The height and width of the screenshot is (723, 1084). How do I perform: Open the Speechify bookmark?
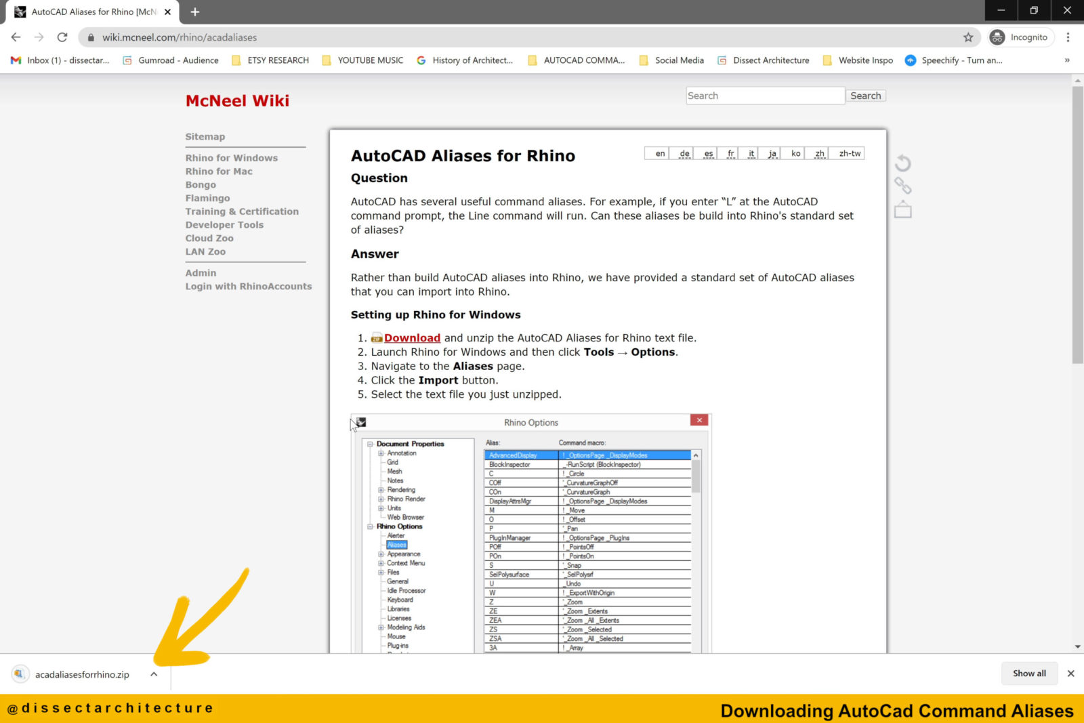click(954, 60)
